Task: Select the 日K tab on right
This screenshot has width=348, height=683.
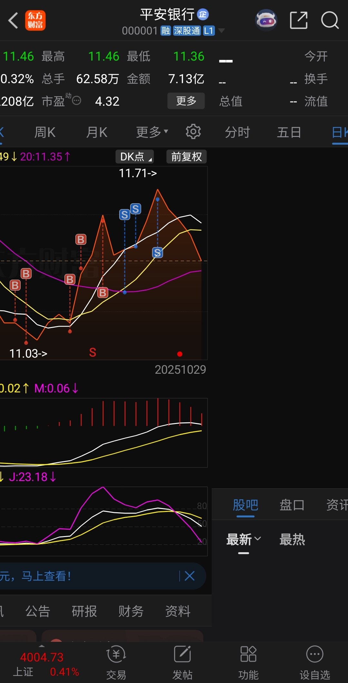Action: click(340, 132)
